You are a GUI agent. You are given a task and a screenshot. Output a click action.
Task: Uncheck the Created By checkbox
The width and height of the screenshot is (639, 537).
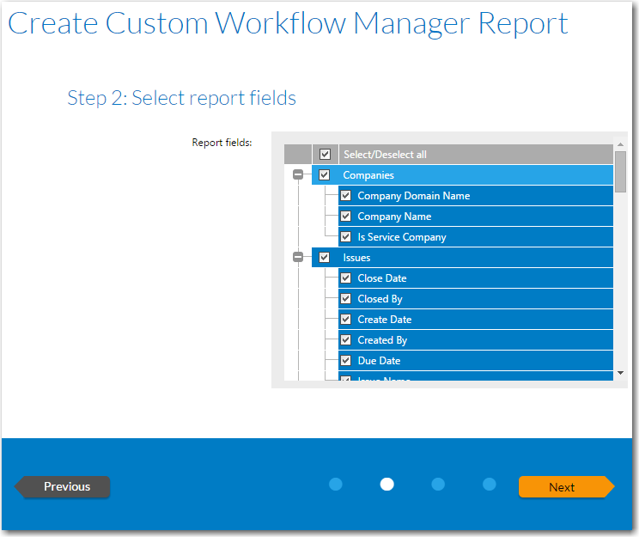coord(346,340)
